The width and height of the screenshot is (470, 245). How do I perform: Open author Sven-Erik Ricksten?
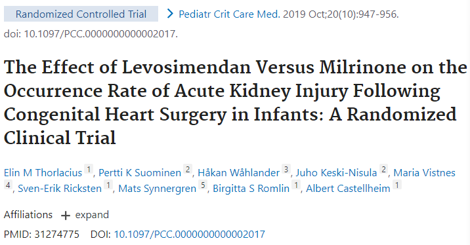point(60,189)
